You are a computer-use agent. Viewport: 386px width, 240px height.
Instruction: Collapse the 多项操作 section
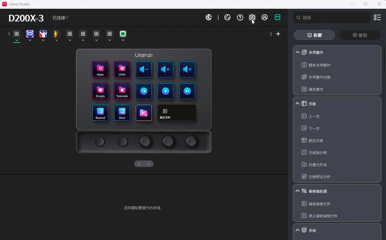click(x=298, y=52)
